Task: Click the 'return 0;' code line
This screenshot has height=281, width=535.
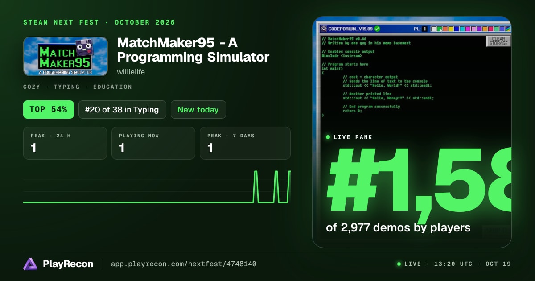Action: pos(352,111)
